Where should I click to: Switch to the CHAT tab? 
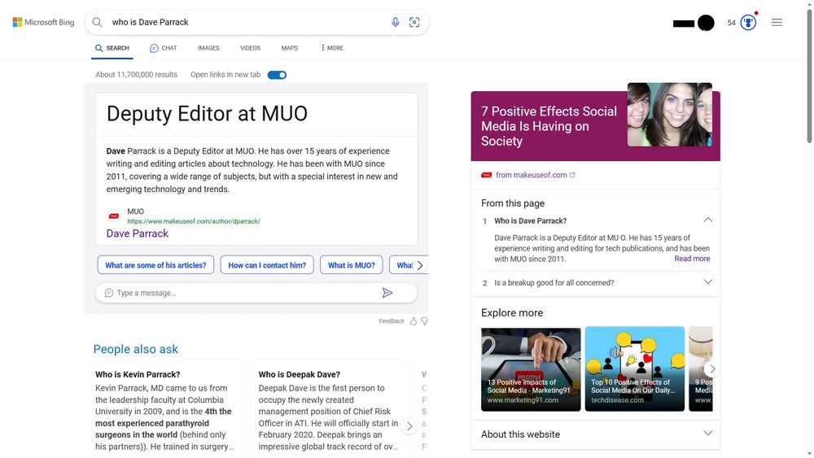click(x=164, y=48)
